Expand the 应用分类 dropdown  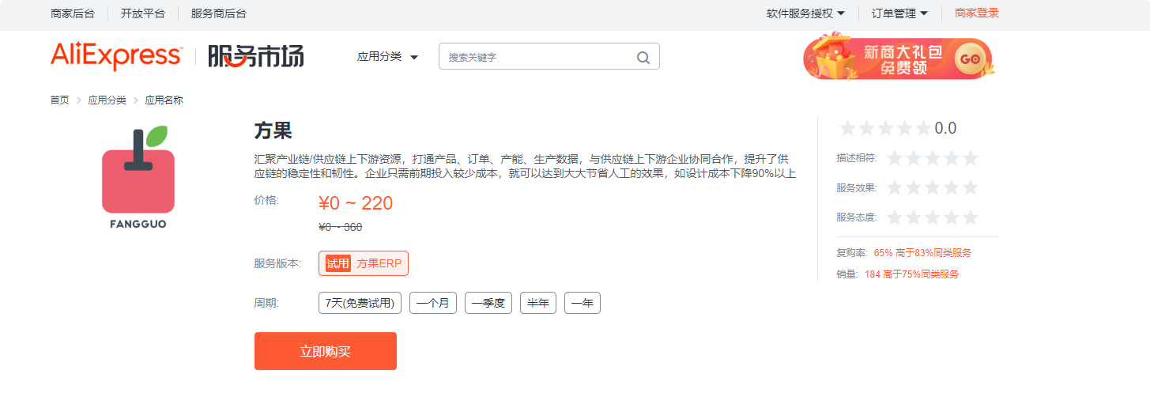pos(387,57)
